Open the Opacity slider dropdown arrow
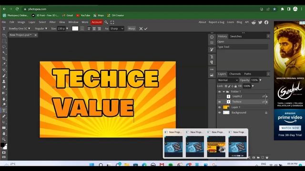305x171 pixels. [260, 80]
